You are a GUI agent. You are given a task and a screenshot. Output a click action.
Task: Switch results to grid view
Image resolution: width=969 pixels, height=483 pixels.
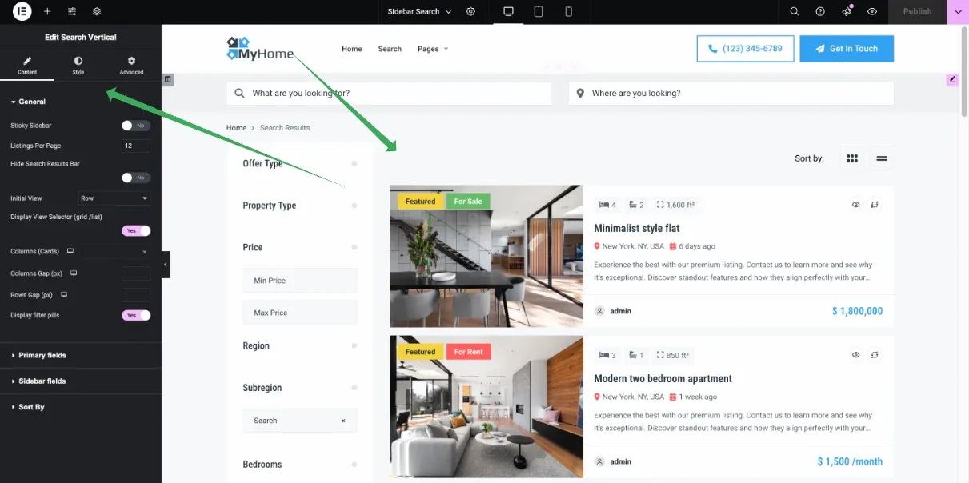point(852,158)
